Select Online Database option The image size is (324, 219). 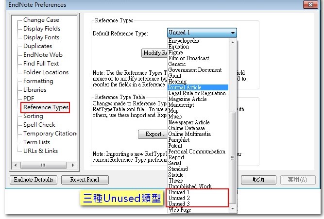coord(187,128)
